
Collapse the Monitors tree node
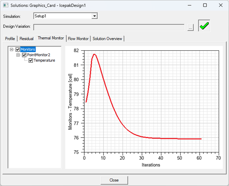tap(12, 50)
